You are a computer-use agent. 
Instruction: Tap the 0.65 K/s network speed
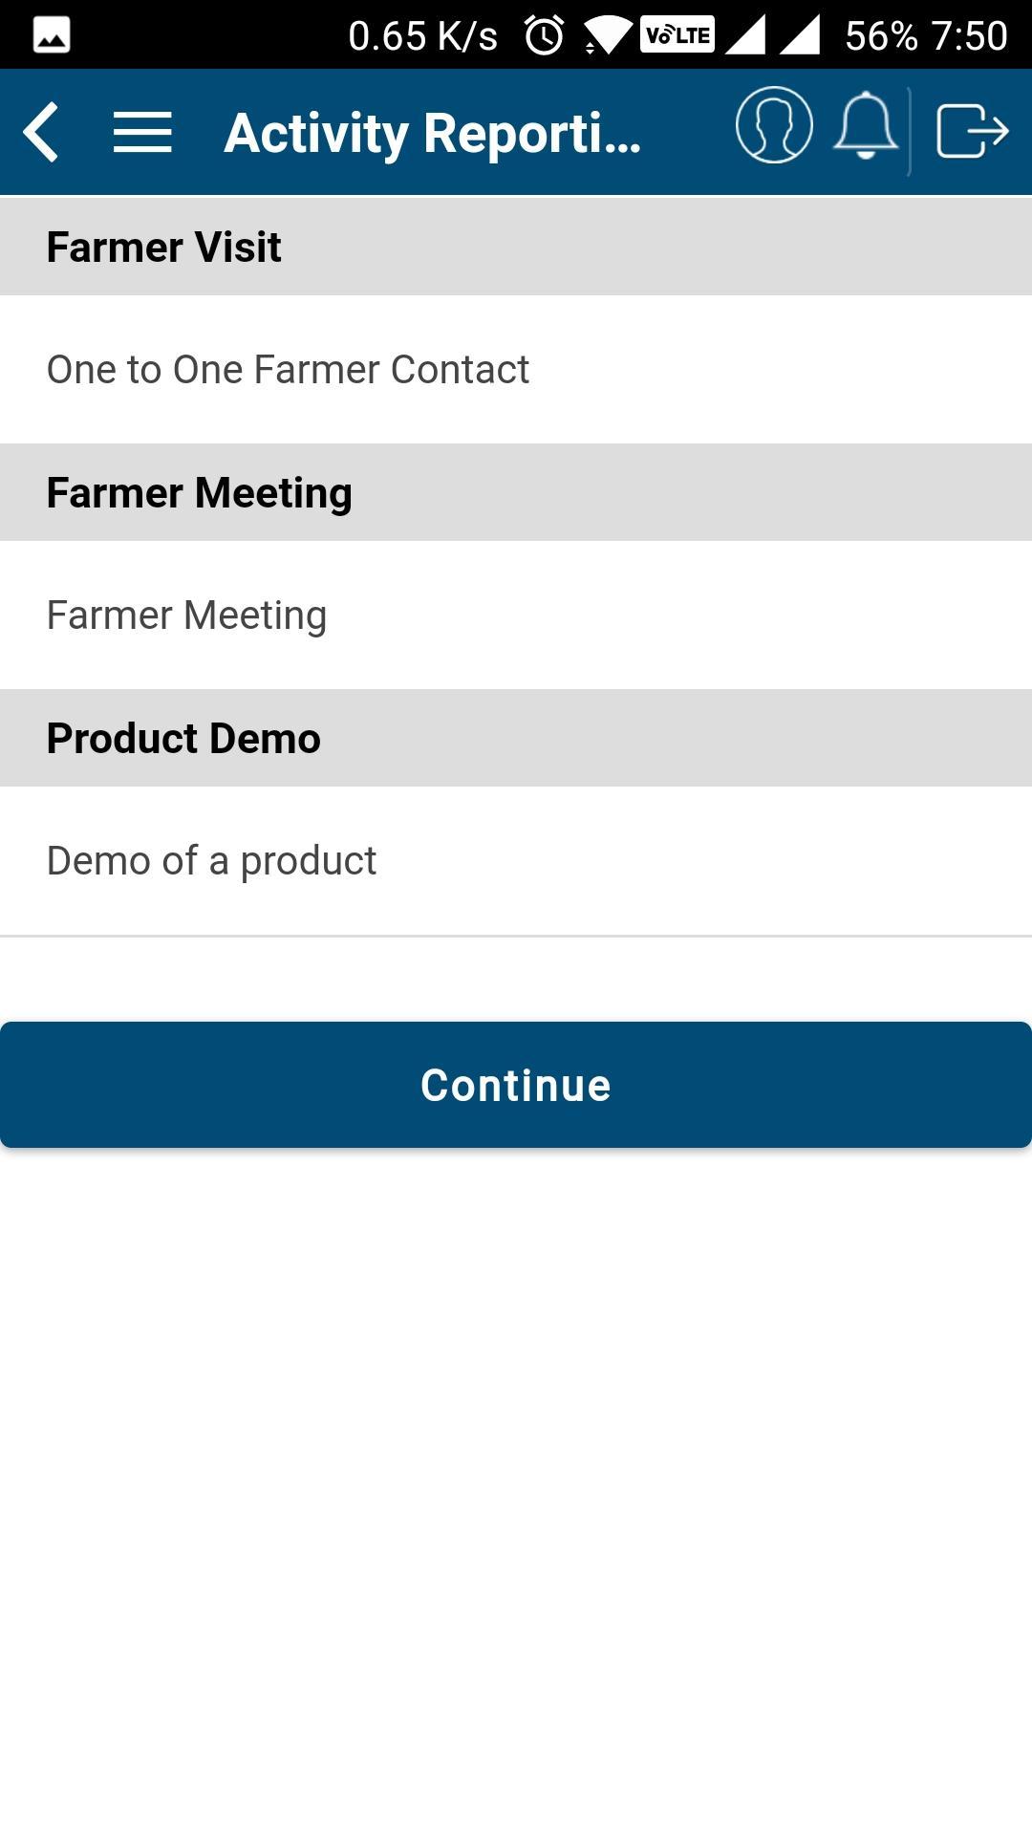pos(422,36)
